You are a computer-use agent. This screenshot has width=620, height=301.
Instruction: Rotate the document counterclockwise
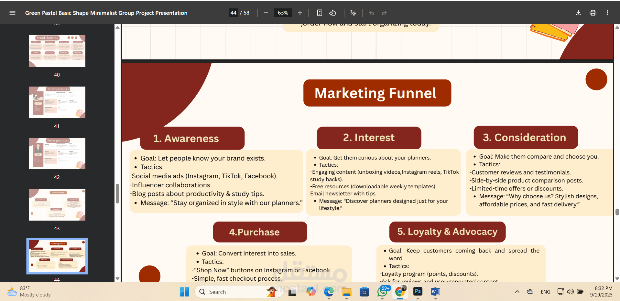tap(332, 13)
